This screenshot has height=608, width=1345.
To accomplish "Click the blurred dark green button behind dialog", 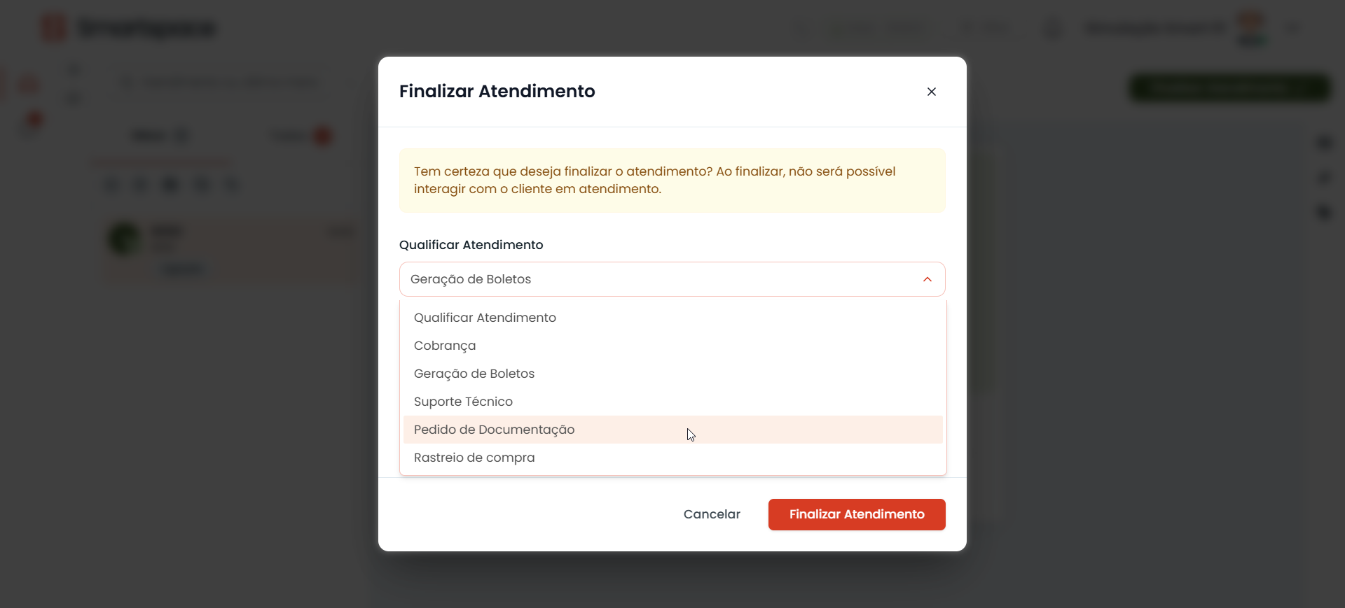I will 1229,88.
